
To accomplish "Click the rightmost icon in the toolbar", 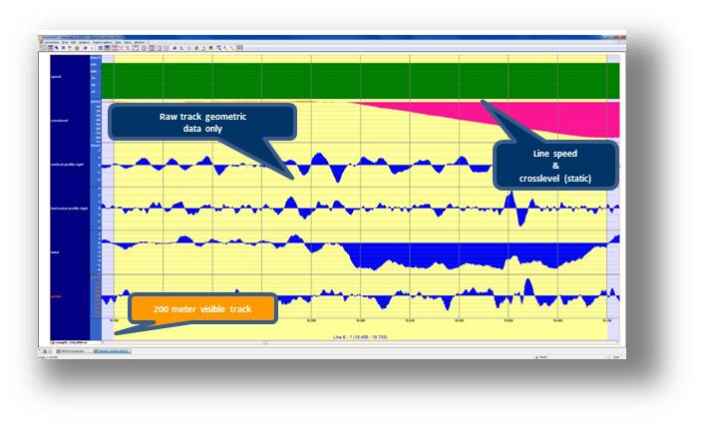I will (241, 47).
